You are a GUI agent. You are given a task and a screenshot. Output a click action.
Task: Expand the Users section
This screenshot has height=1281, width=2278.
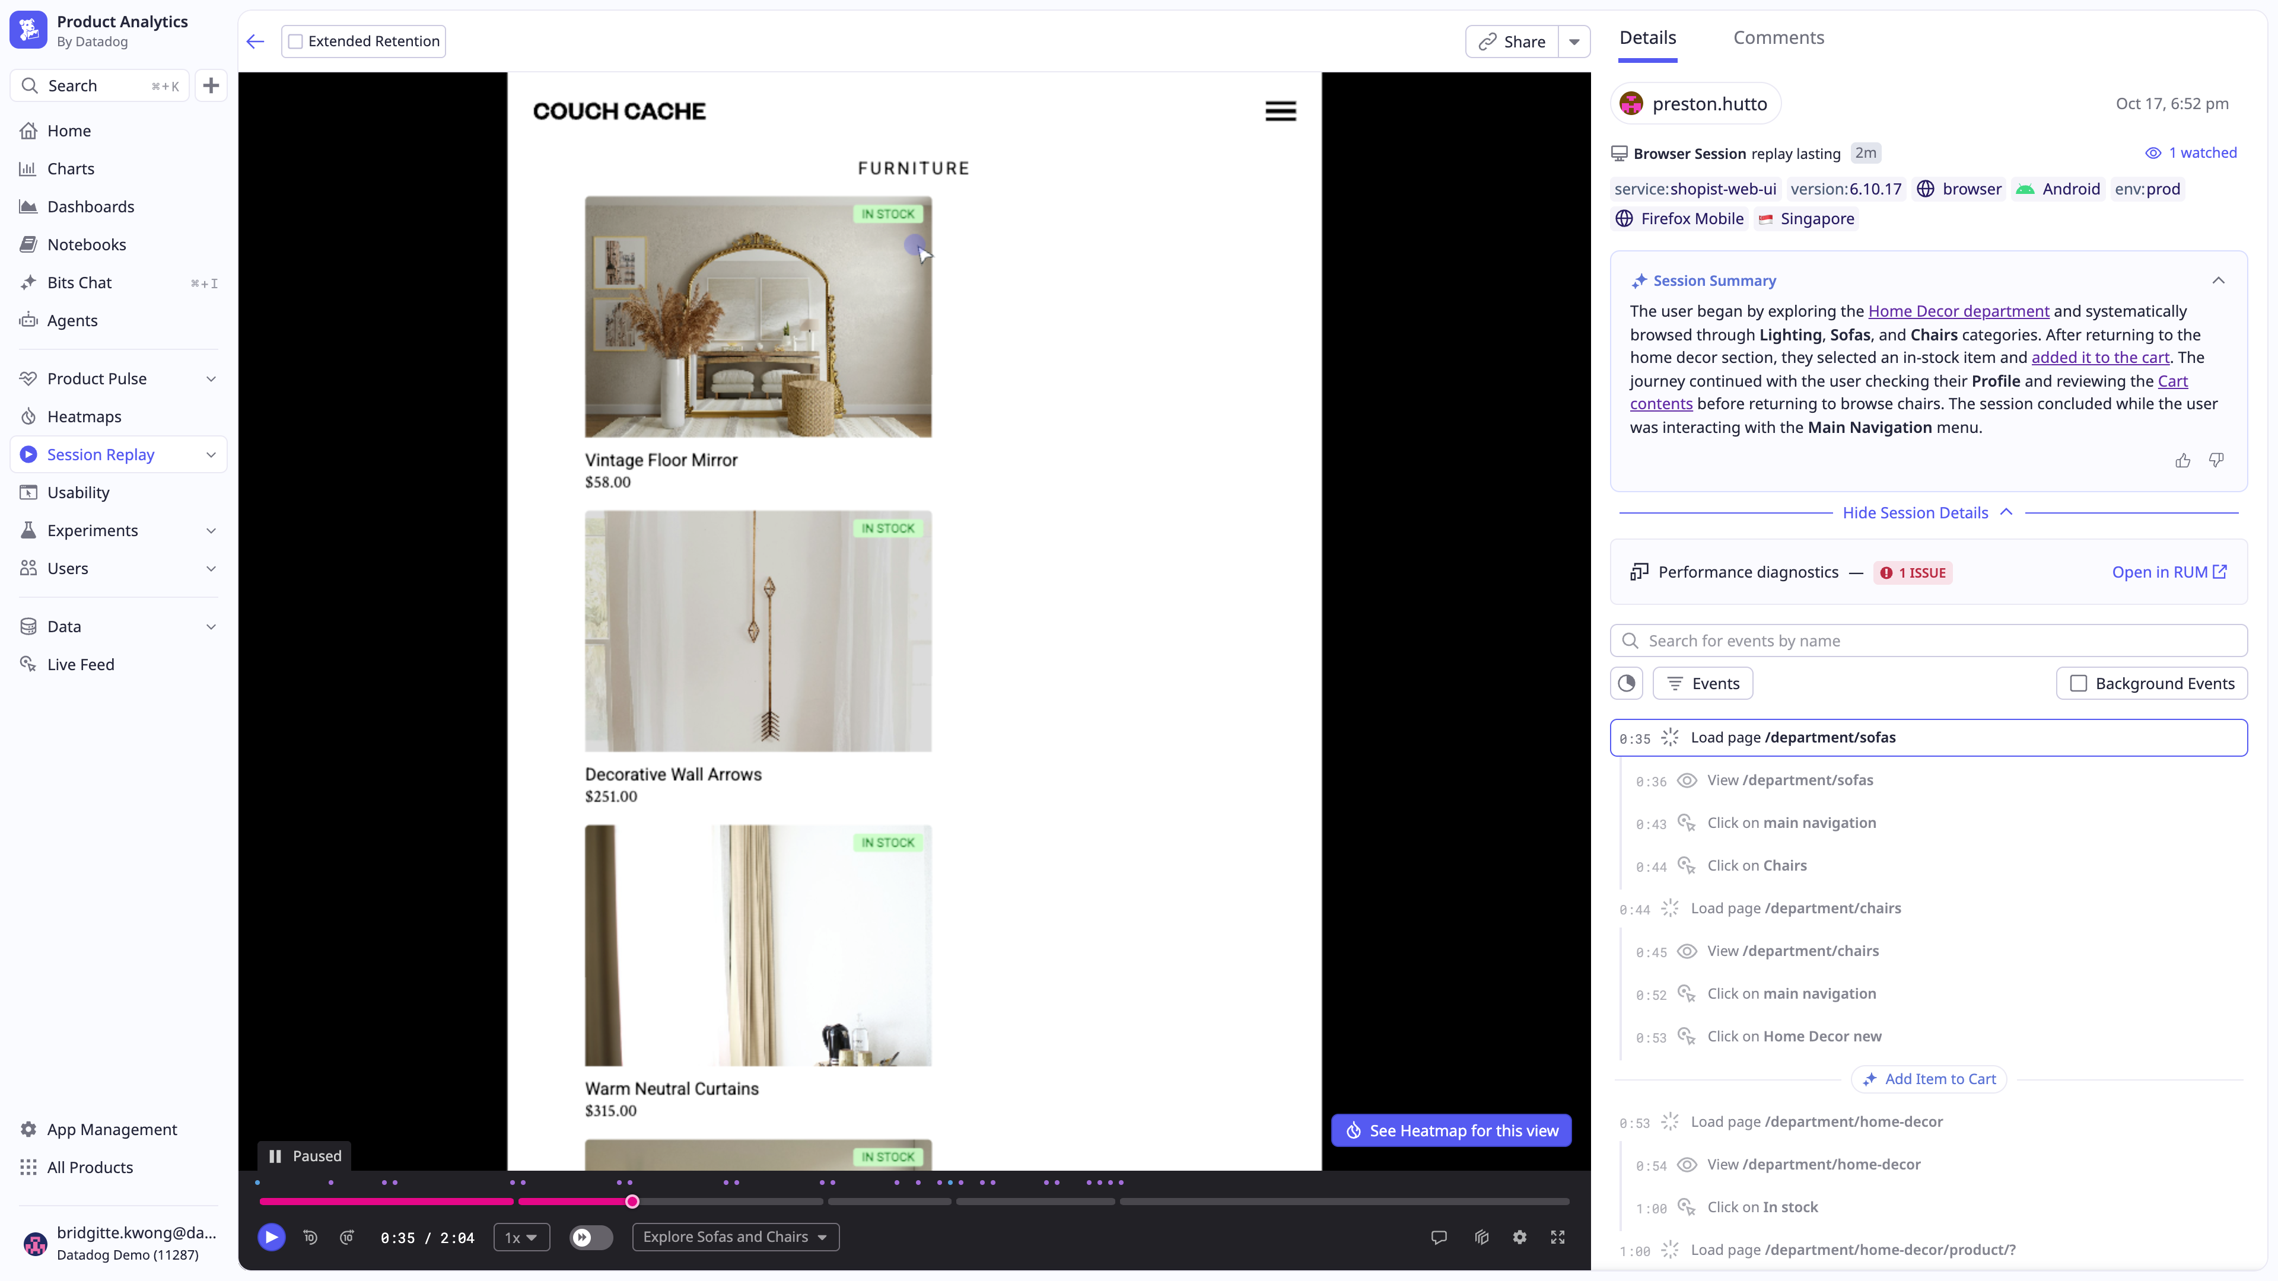(x=211, y=569)
